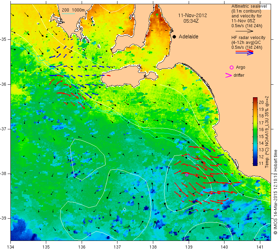Click the longitude label 139
The width and height of the screenshot is (278, 251).
189,247
